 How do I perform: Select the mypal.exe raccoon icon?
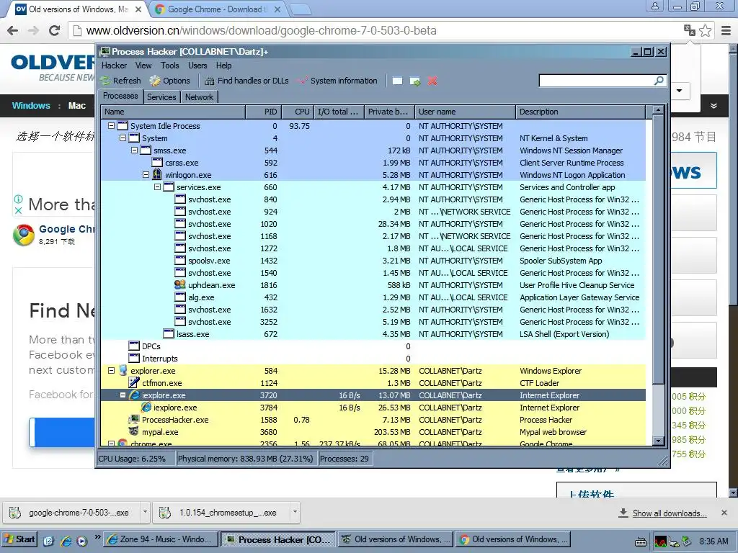(134, 432)
